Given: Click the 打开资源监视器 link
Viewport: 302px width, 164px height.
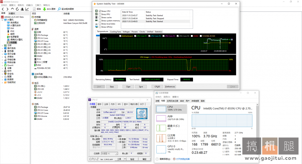Looking at the screenshot, I should tap(183, 159).
